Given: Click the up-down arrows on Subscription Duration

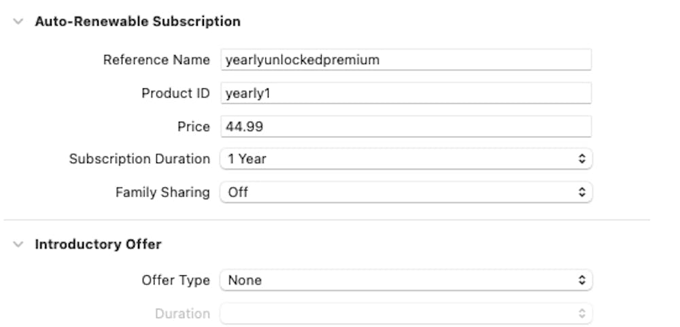Looking at the screenshot, I should tap(581, 159).
